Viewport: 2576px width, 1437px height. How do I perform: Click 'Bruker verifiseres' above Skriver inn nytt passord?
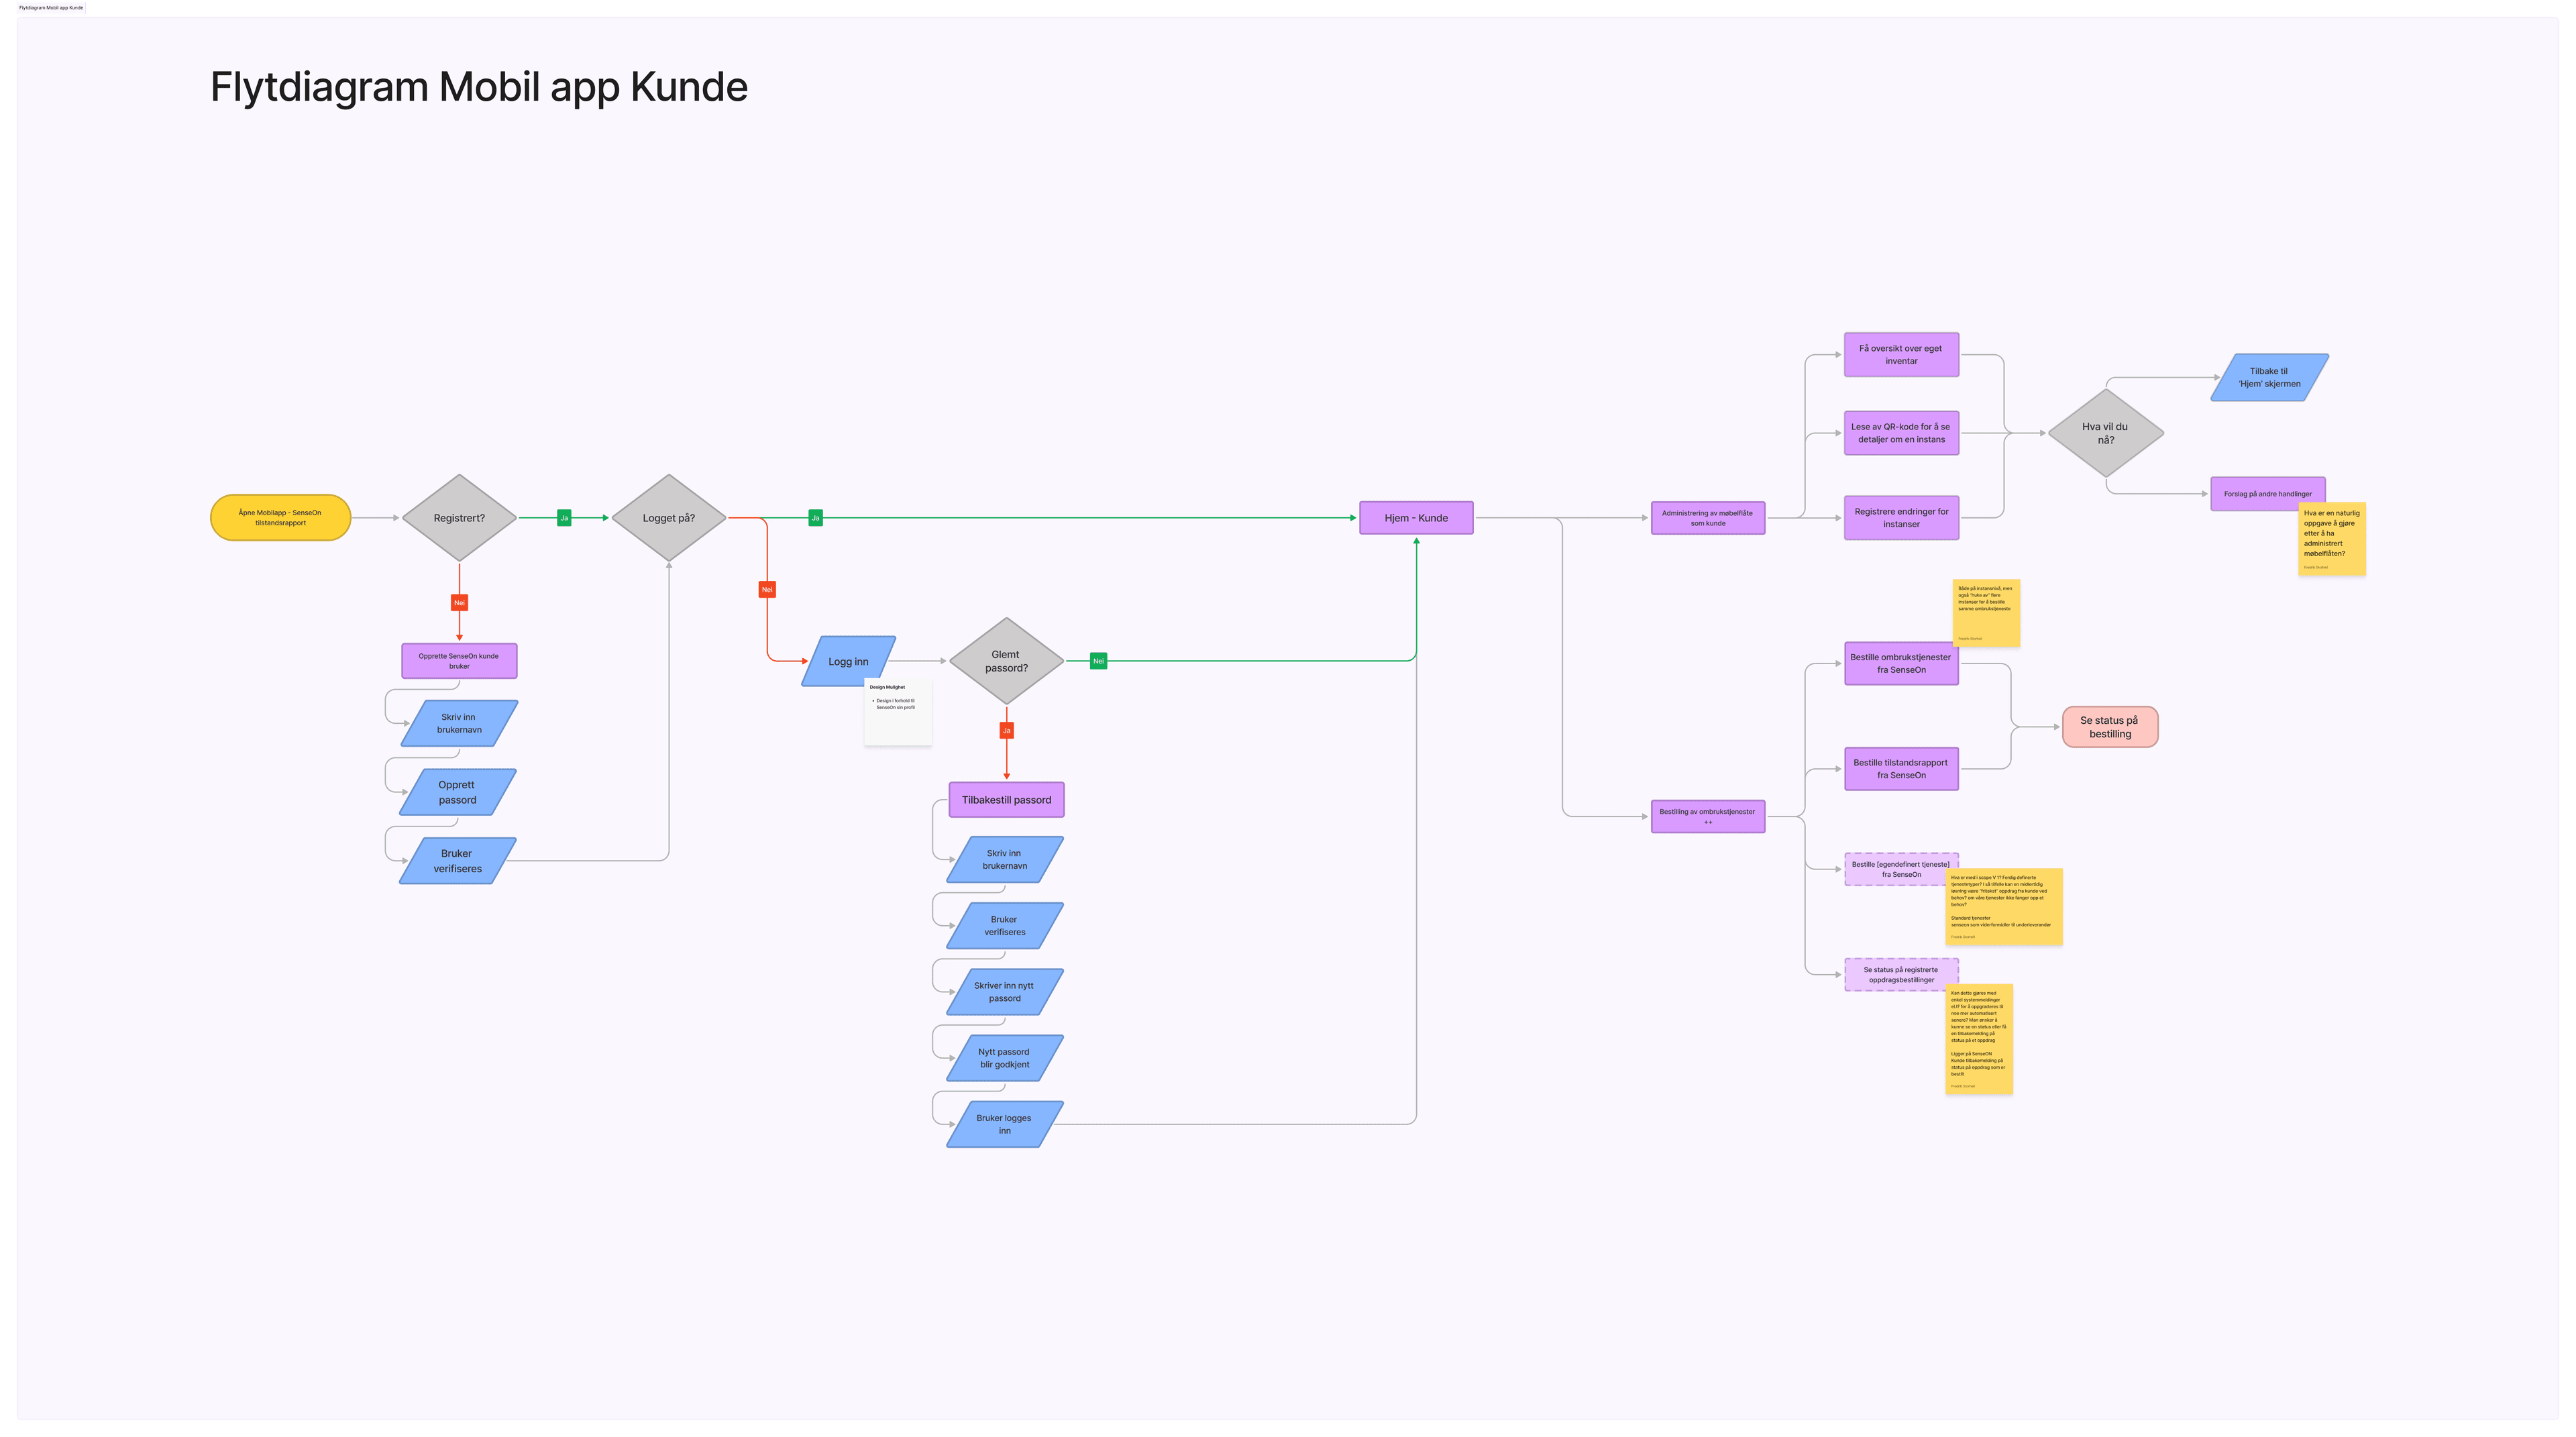[x=1004, y=926]
